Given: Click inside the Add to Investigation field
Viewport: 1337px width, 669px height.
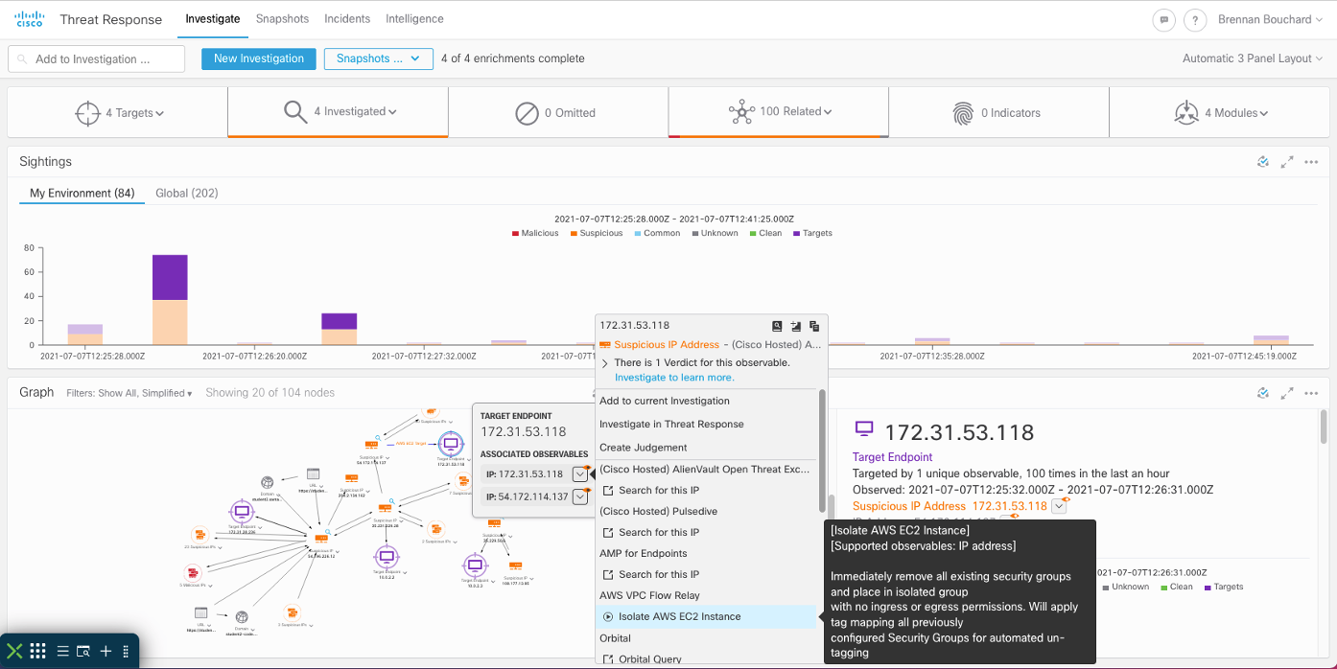Looking at the screenshot, I should [x=96, y=58].
